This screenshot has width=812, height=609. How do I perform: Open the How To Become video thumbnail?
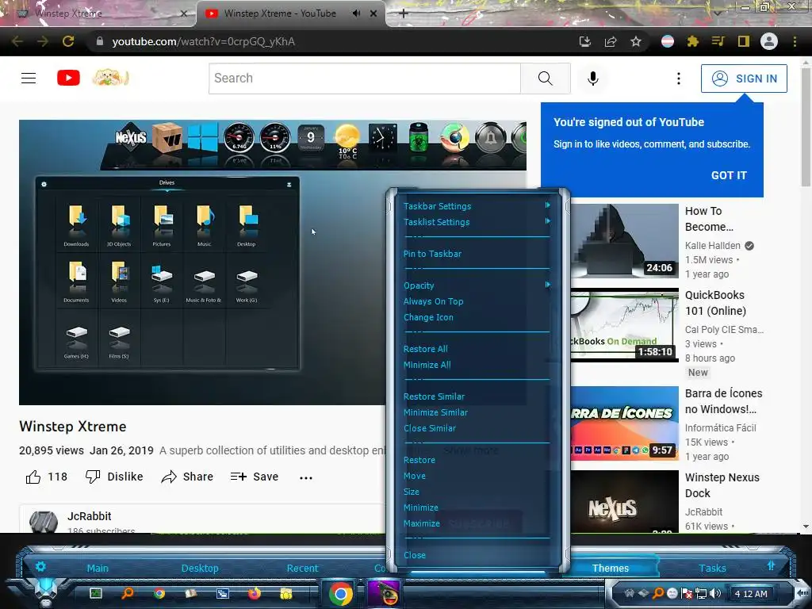(624, 241)
